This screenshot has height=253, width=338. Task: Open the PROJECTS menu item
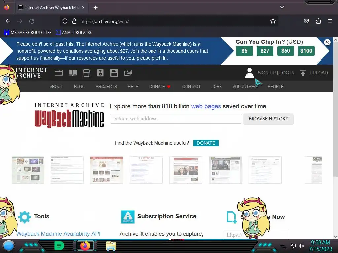click(106, 87)
